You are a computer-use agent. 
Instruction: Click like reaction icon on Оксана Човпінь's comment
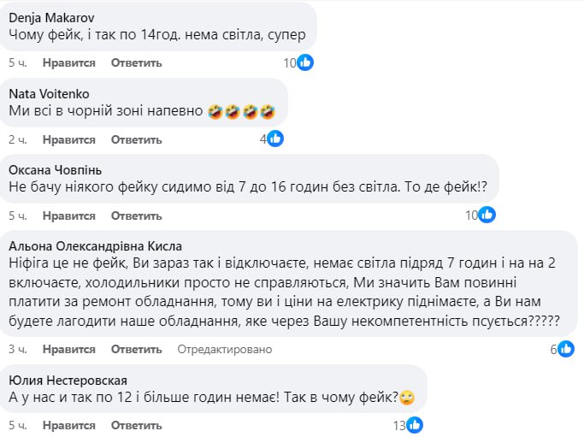[487, 215]
